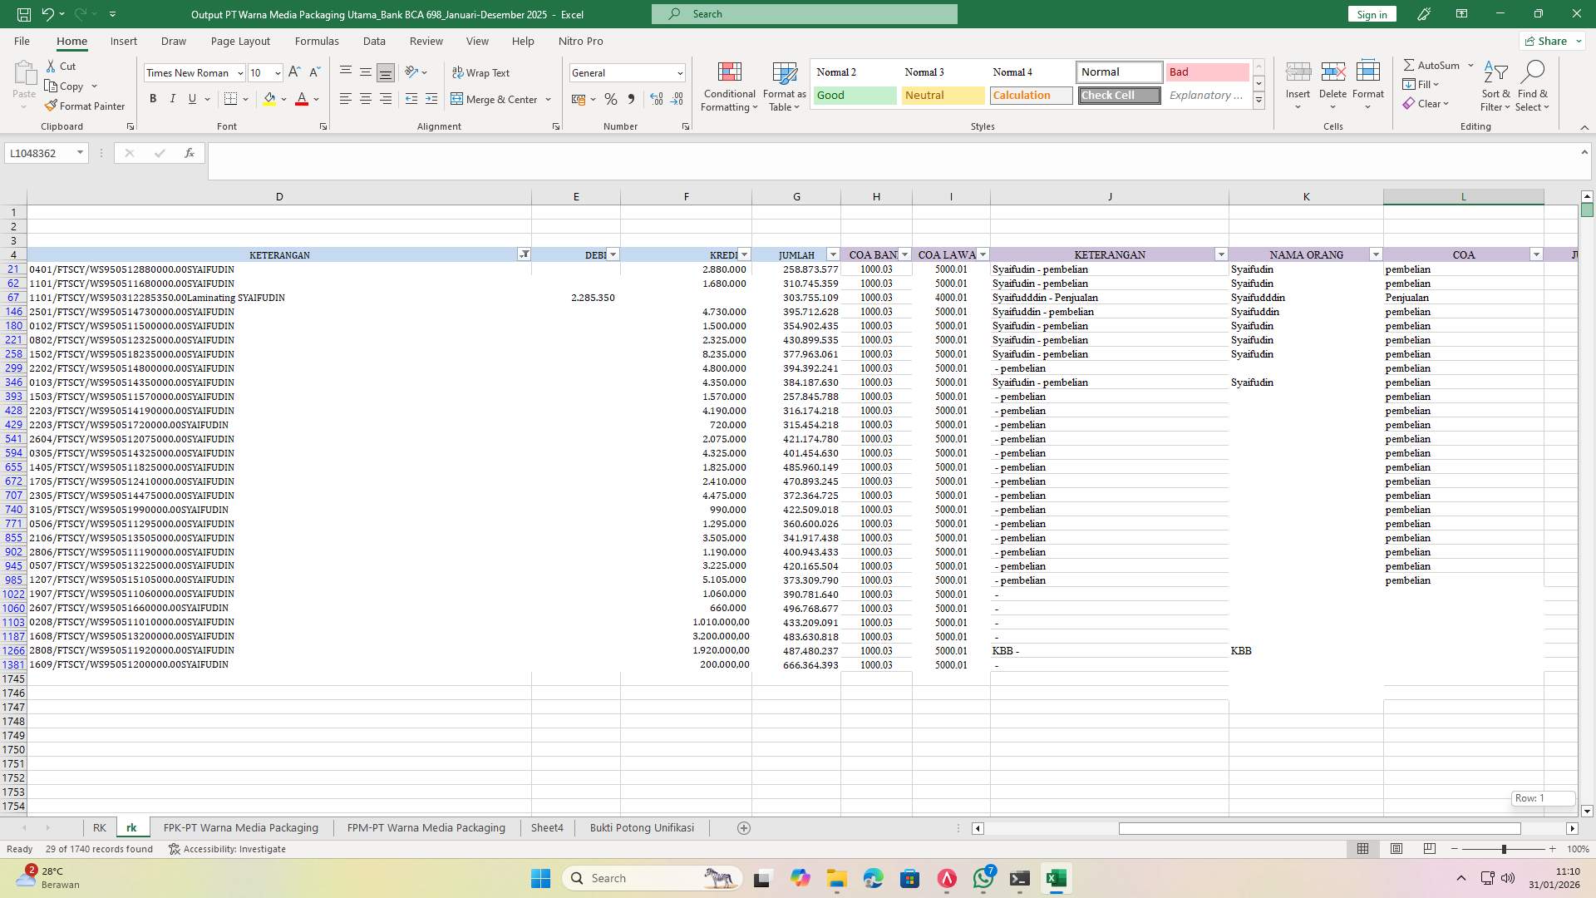Open the Bukti Potong Unifikasi sheet tab
Image resolution: width=1596 pixels, height=898 pixels.
pyautogui.click(x=641, y=827)
